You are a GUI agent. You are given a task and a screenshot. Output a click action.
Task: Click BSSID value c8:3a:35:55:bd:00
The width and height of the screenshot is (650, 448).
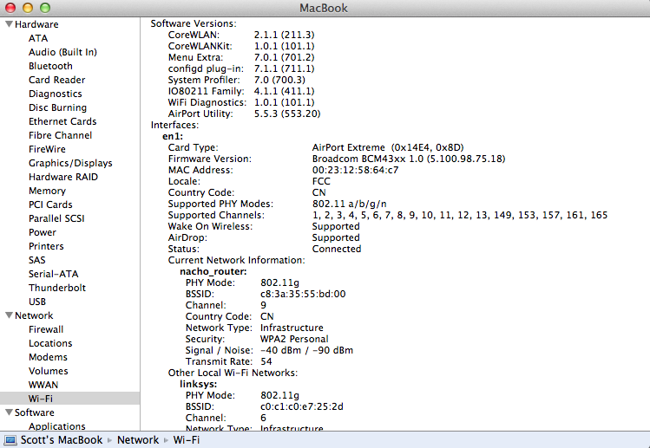pos(303,294)
